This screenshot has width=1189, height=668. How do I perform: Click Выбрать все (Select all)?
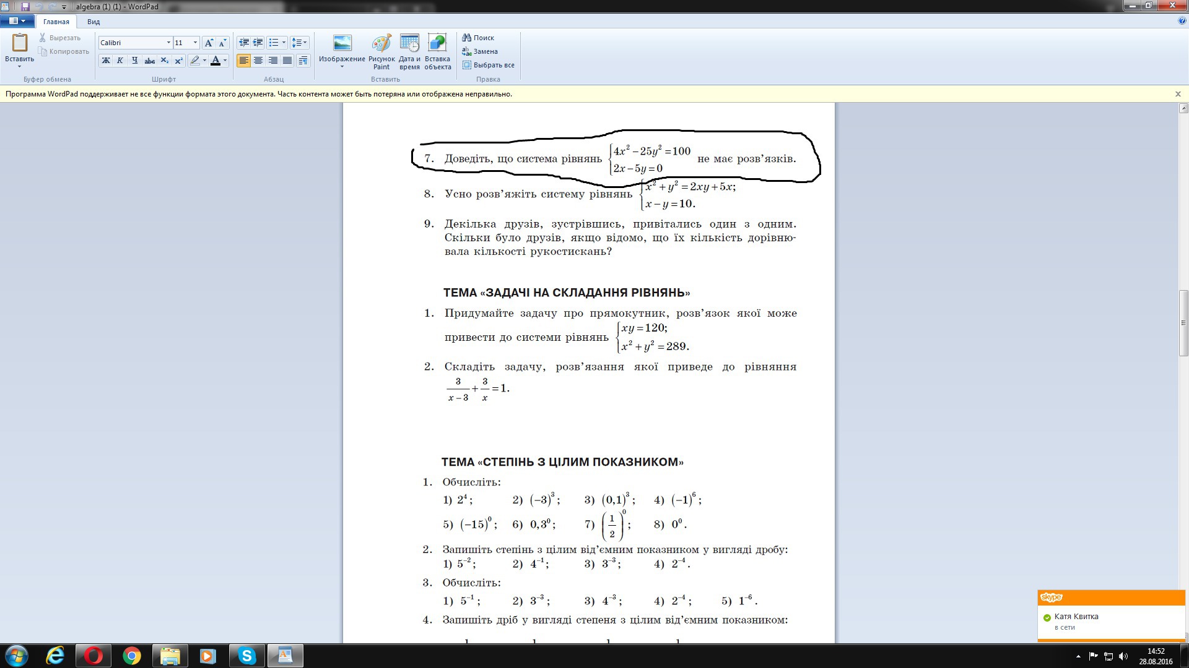pos(489,65)
